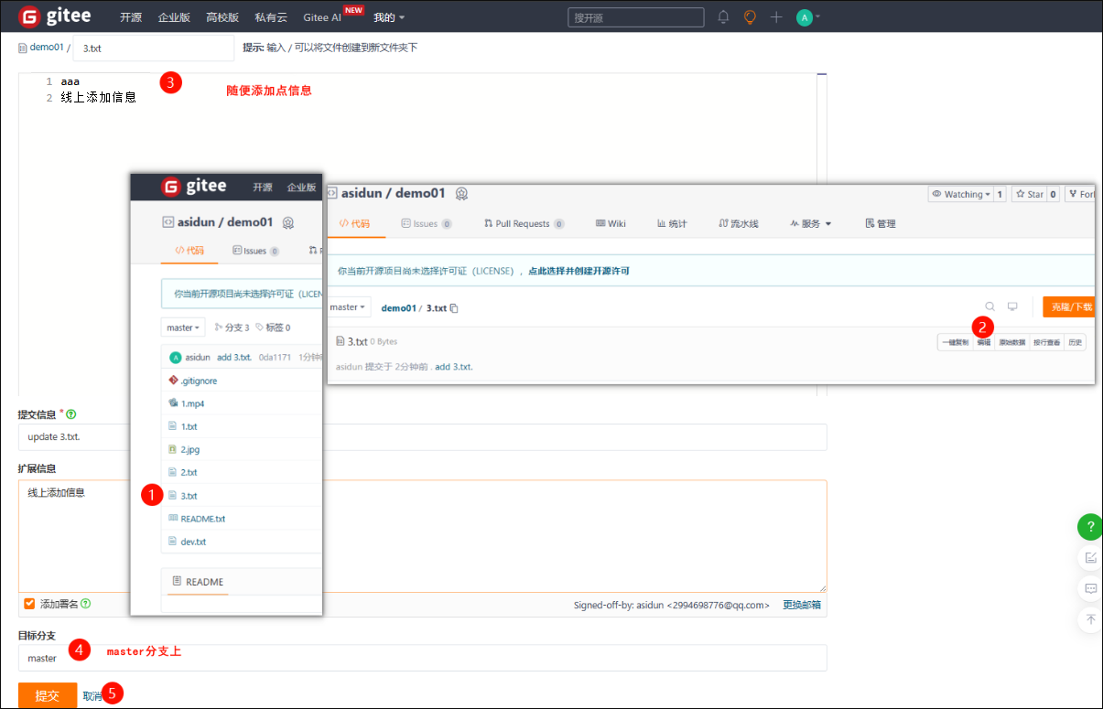Click commit hash 0da1171
The image size is (1103, 709).
pyautogui.click(x=275, y=357)
